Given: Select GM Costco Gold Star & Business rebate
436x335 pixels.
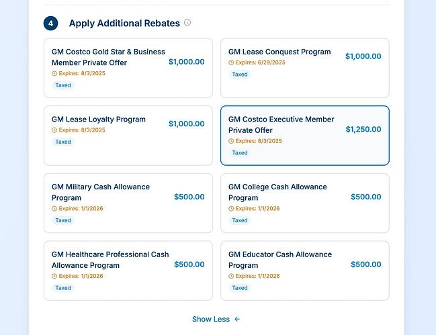Looking at the screenshot, I should 128,68.
